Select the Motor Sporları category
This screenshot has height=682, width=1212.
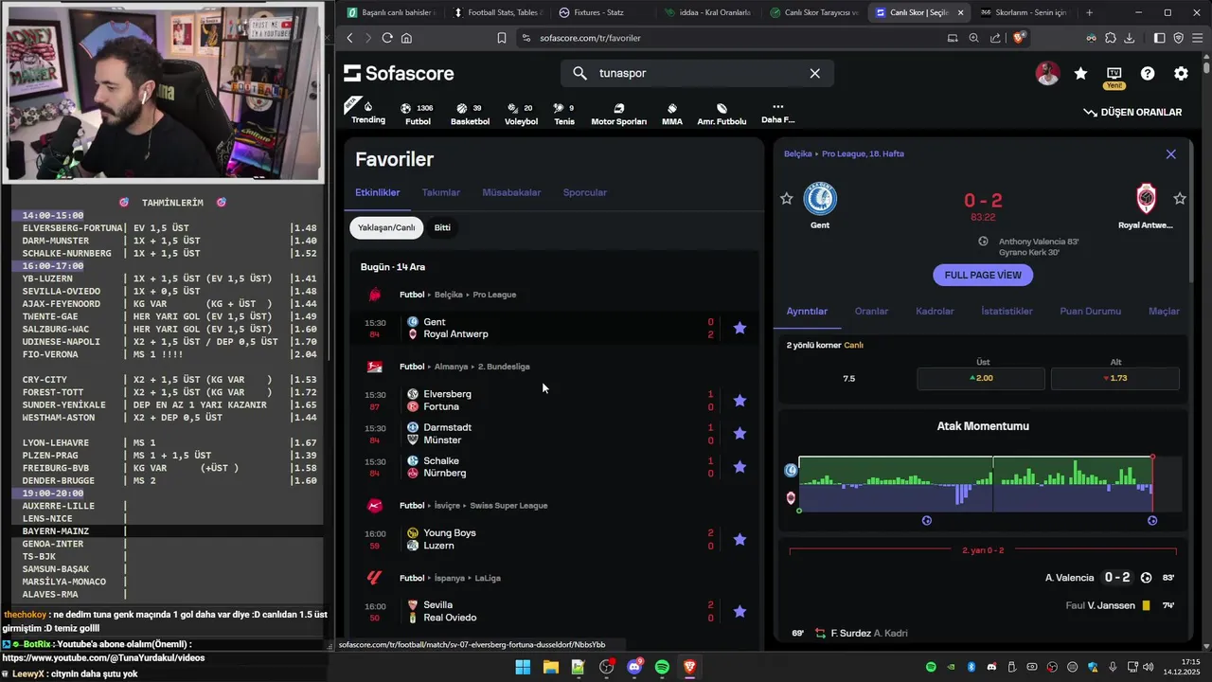(x=618, y=114)
